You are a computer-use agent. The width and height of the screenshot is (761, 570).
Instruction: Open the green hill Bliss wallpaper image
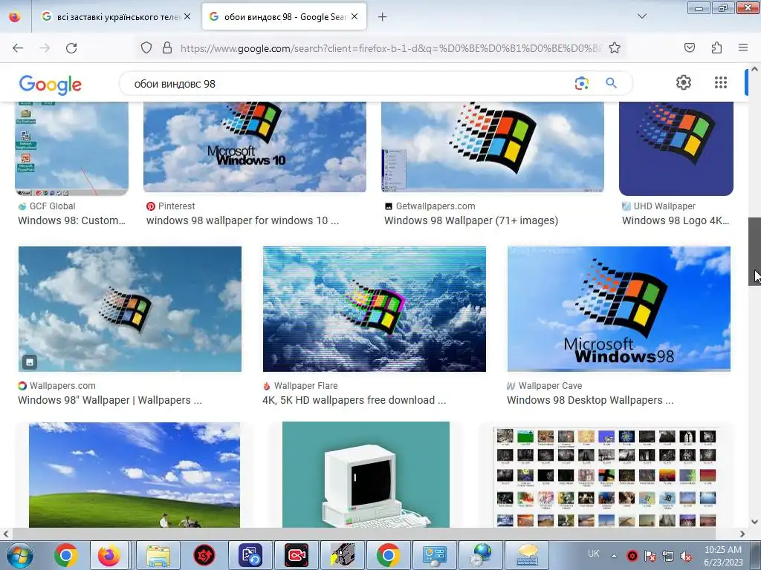pos(135,475)
